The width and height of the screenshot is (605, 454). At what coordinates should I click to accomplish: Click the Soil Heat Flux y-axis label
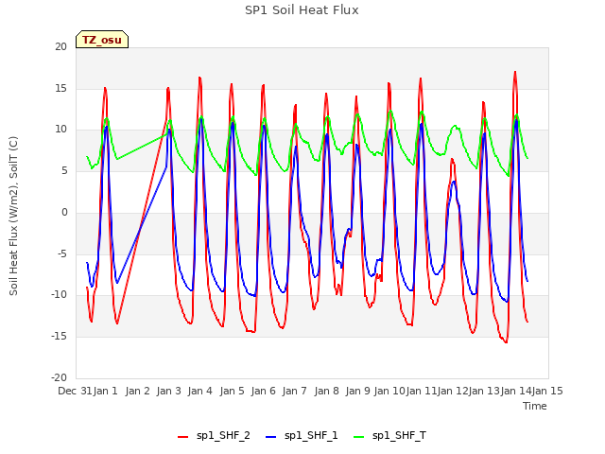coord(13,216)
